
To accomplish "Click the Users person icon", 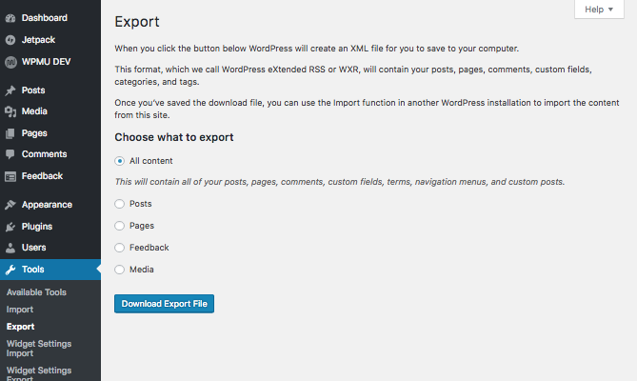I will (x=10, y=248).
